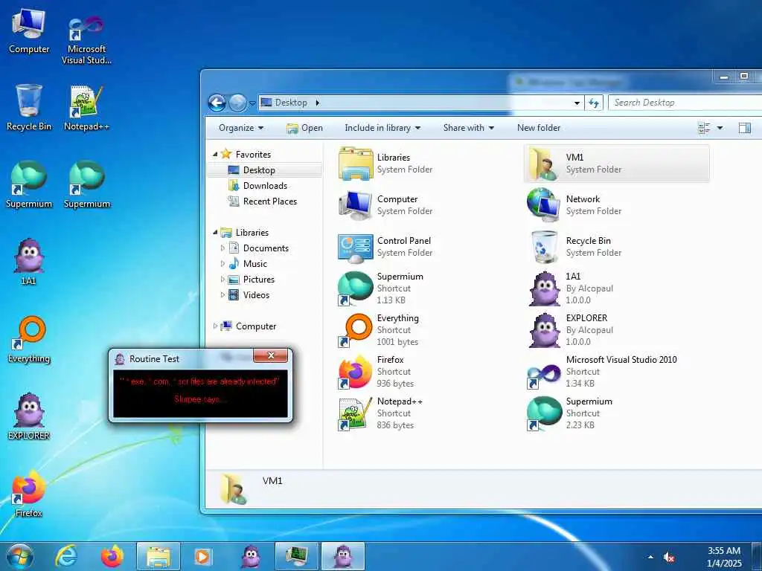This screenshot has height=571, width=762.
Task: Open Firefox from the taskbar
Action: coord(112,556)
